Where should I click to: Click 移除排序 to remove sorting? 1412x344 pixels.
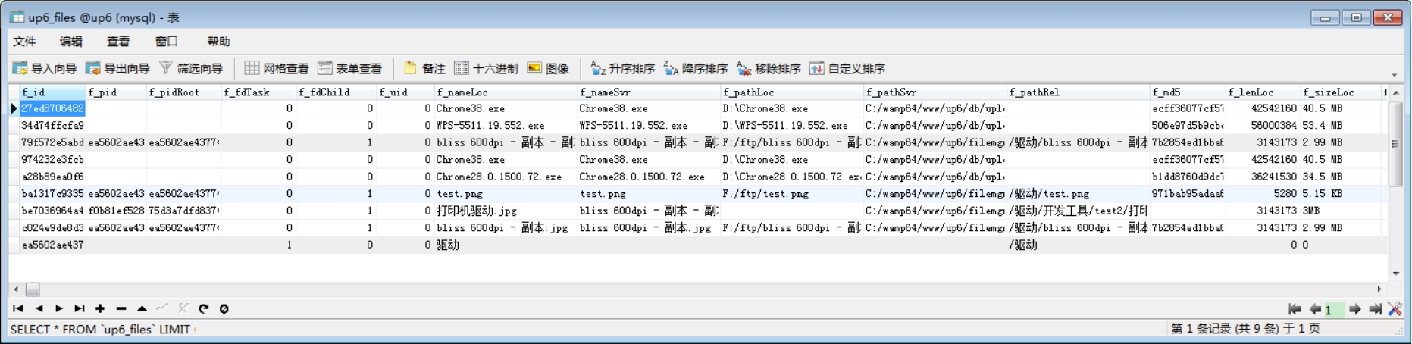click(769, 69)
